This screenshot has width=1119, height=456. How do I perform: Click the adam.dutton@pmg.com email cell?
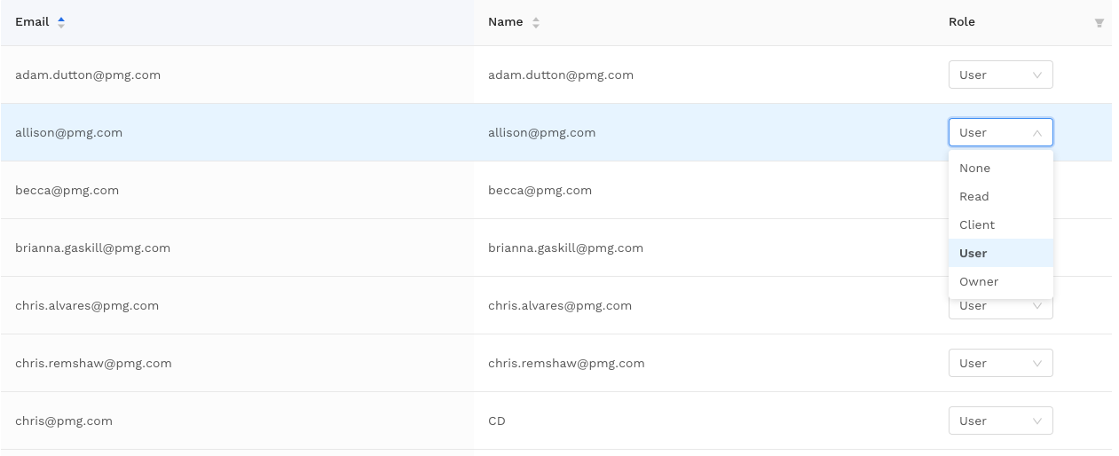(87, 75)
